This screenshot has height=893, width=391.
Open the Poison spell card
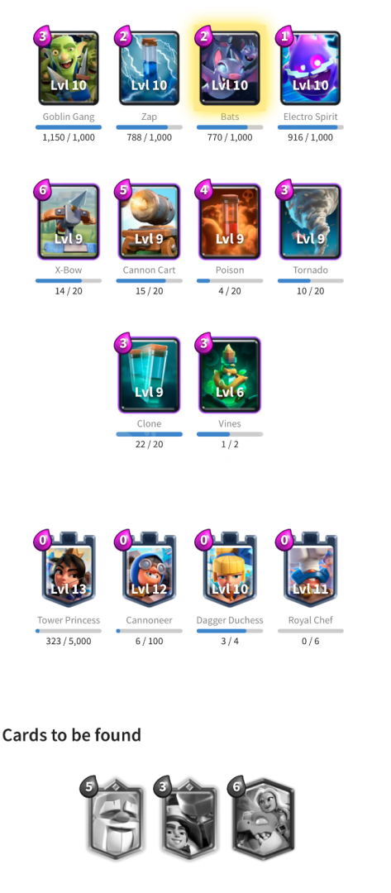(x=230, y=222)
